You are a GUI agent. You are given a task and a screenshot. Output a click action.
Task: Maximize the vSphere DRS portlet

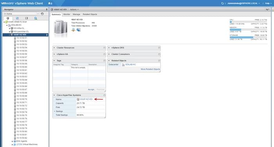[159, 48]
